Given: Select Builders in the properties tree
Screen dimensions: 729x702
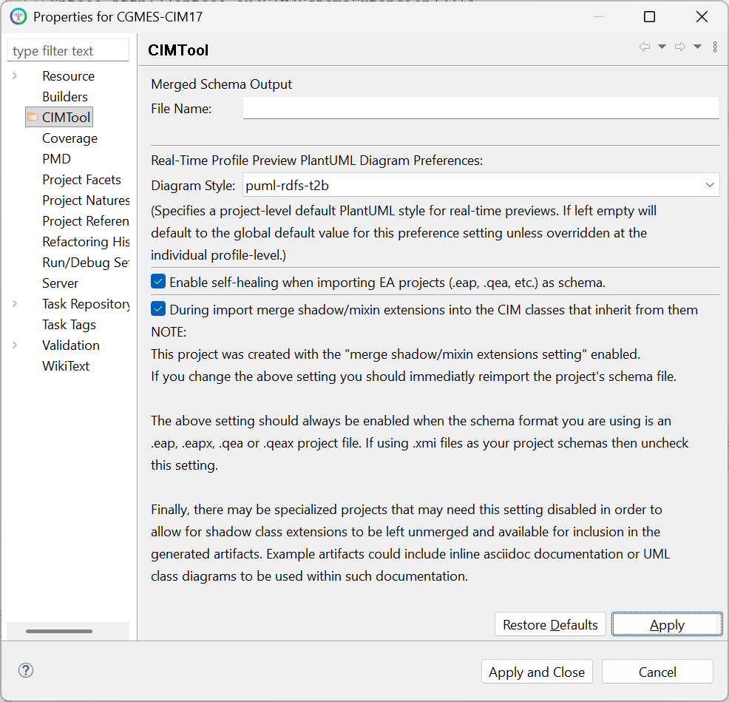Looking at the screenshot, I should click(x=65, y=97).
